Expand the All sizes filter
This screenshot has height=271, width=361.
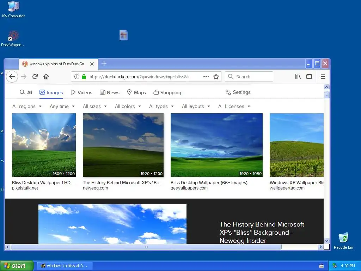(x=94, y=106)
